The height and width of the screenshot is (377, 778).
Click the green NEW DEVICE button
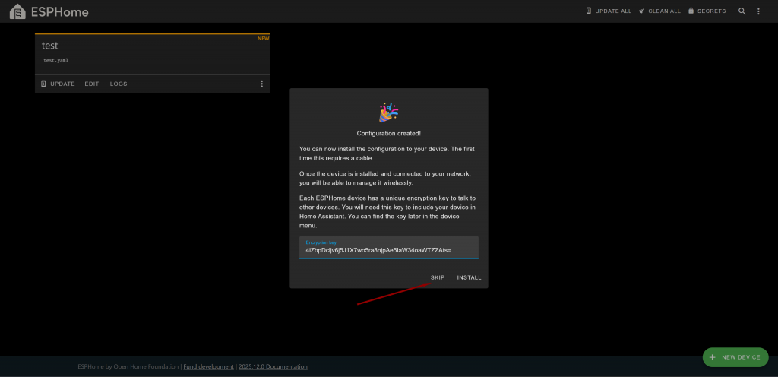(735, 357)
